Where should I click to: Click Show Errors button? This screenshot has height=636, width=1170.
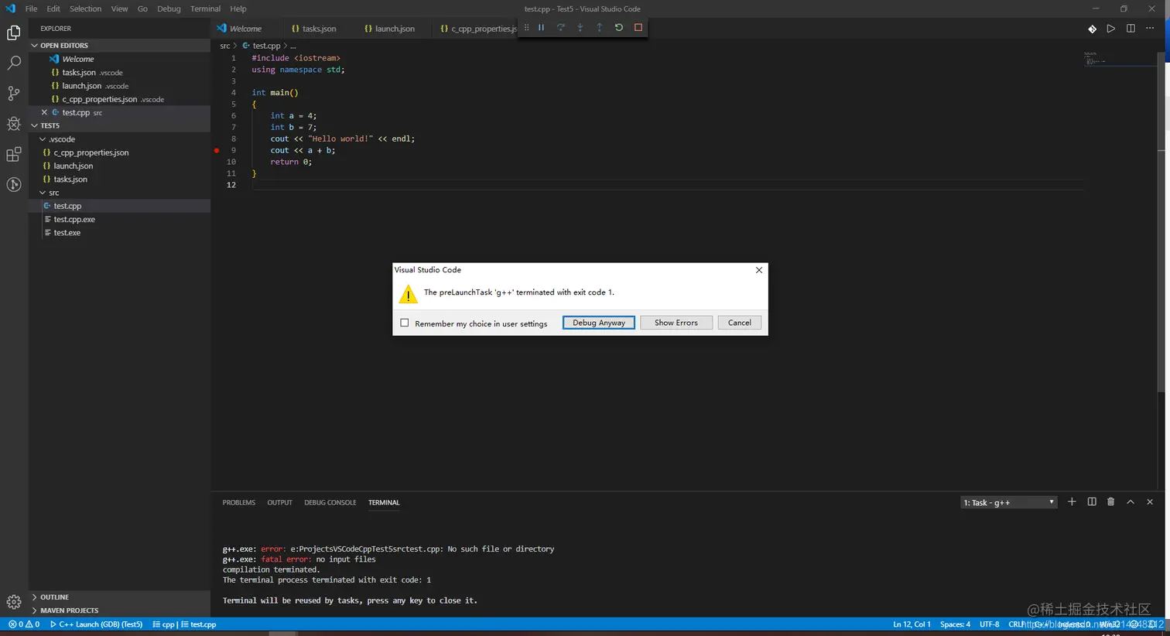tap(676, 323)
